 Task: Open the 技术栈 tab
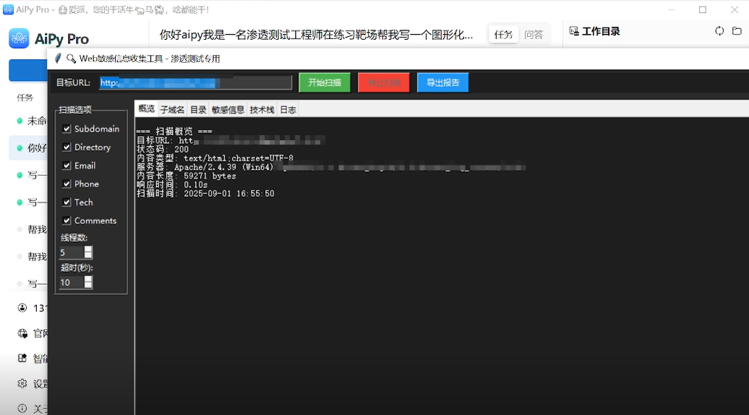(262, 110)
